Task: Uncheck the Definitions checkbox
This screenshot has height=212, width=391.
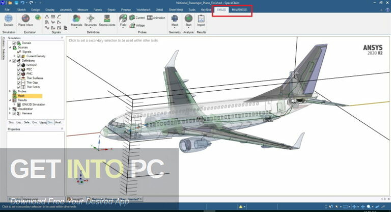Action: point(14,61)
